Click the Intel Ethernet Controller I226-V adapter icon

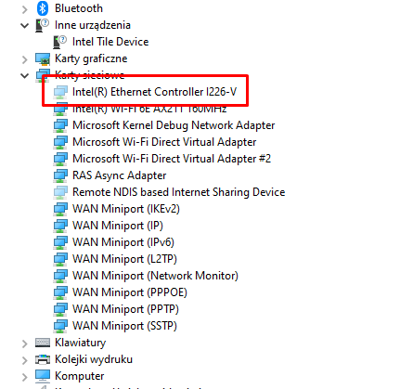[60, 92]
